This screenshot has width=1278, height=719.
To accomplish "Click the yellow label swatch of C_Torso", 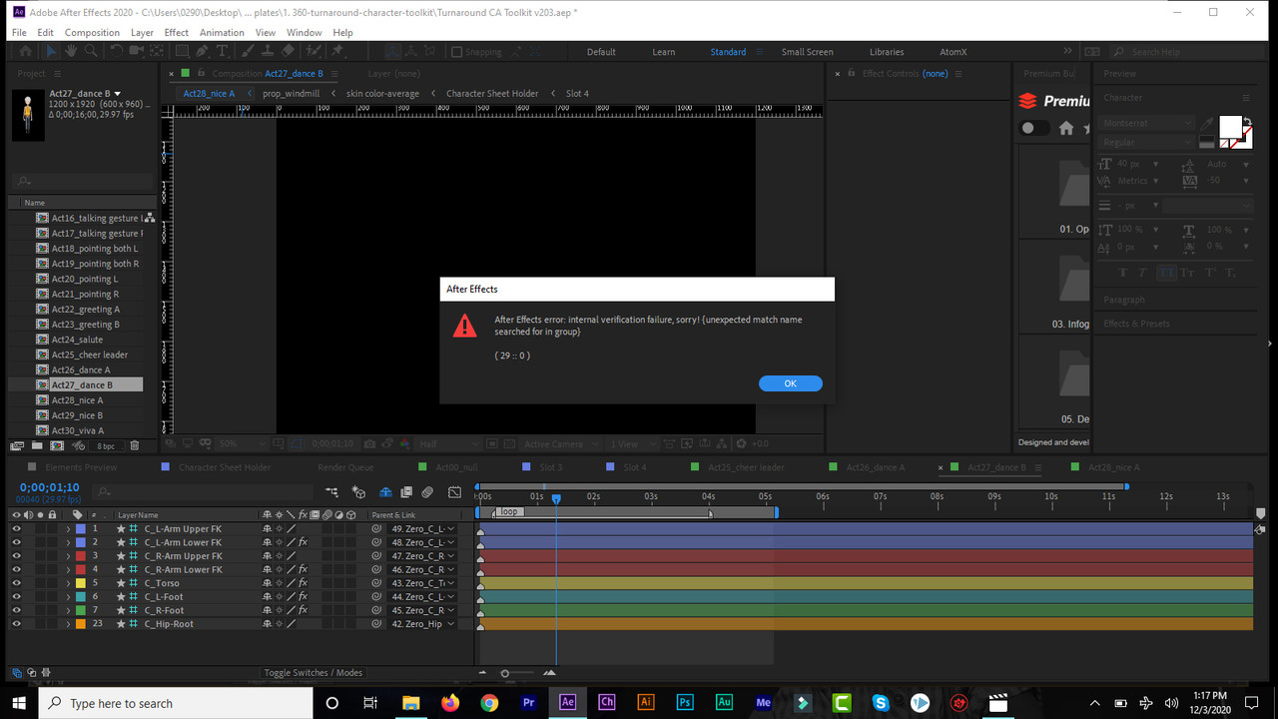I will tap(80, 583).
